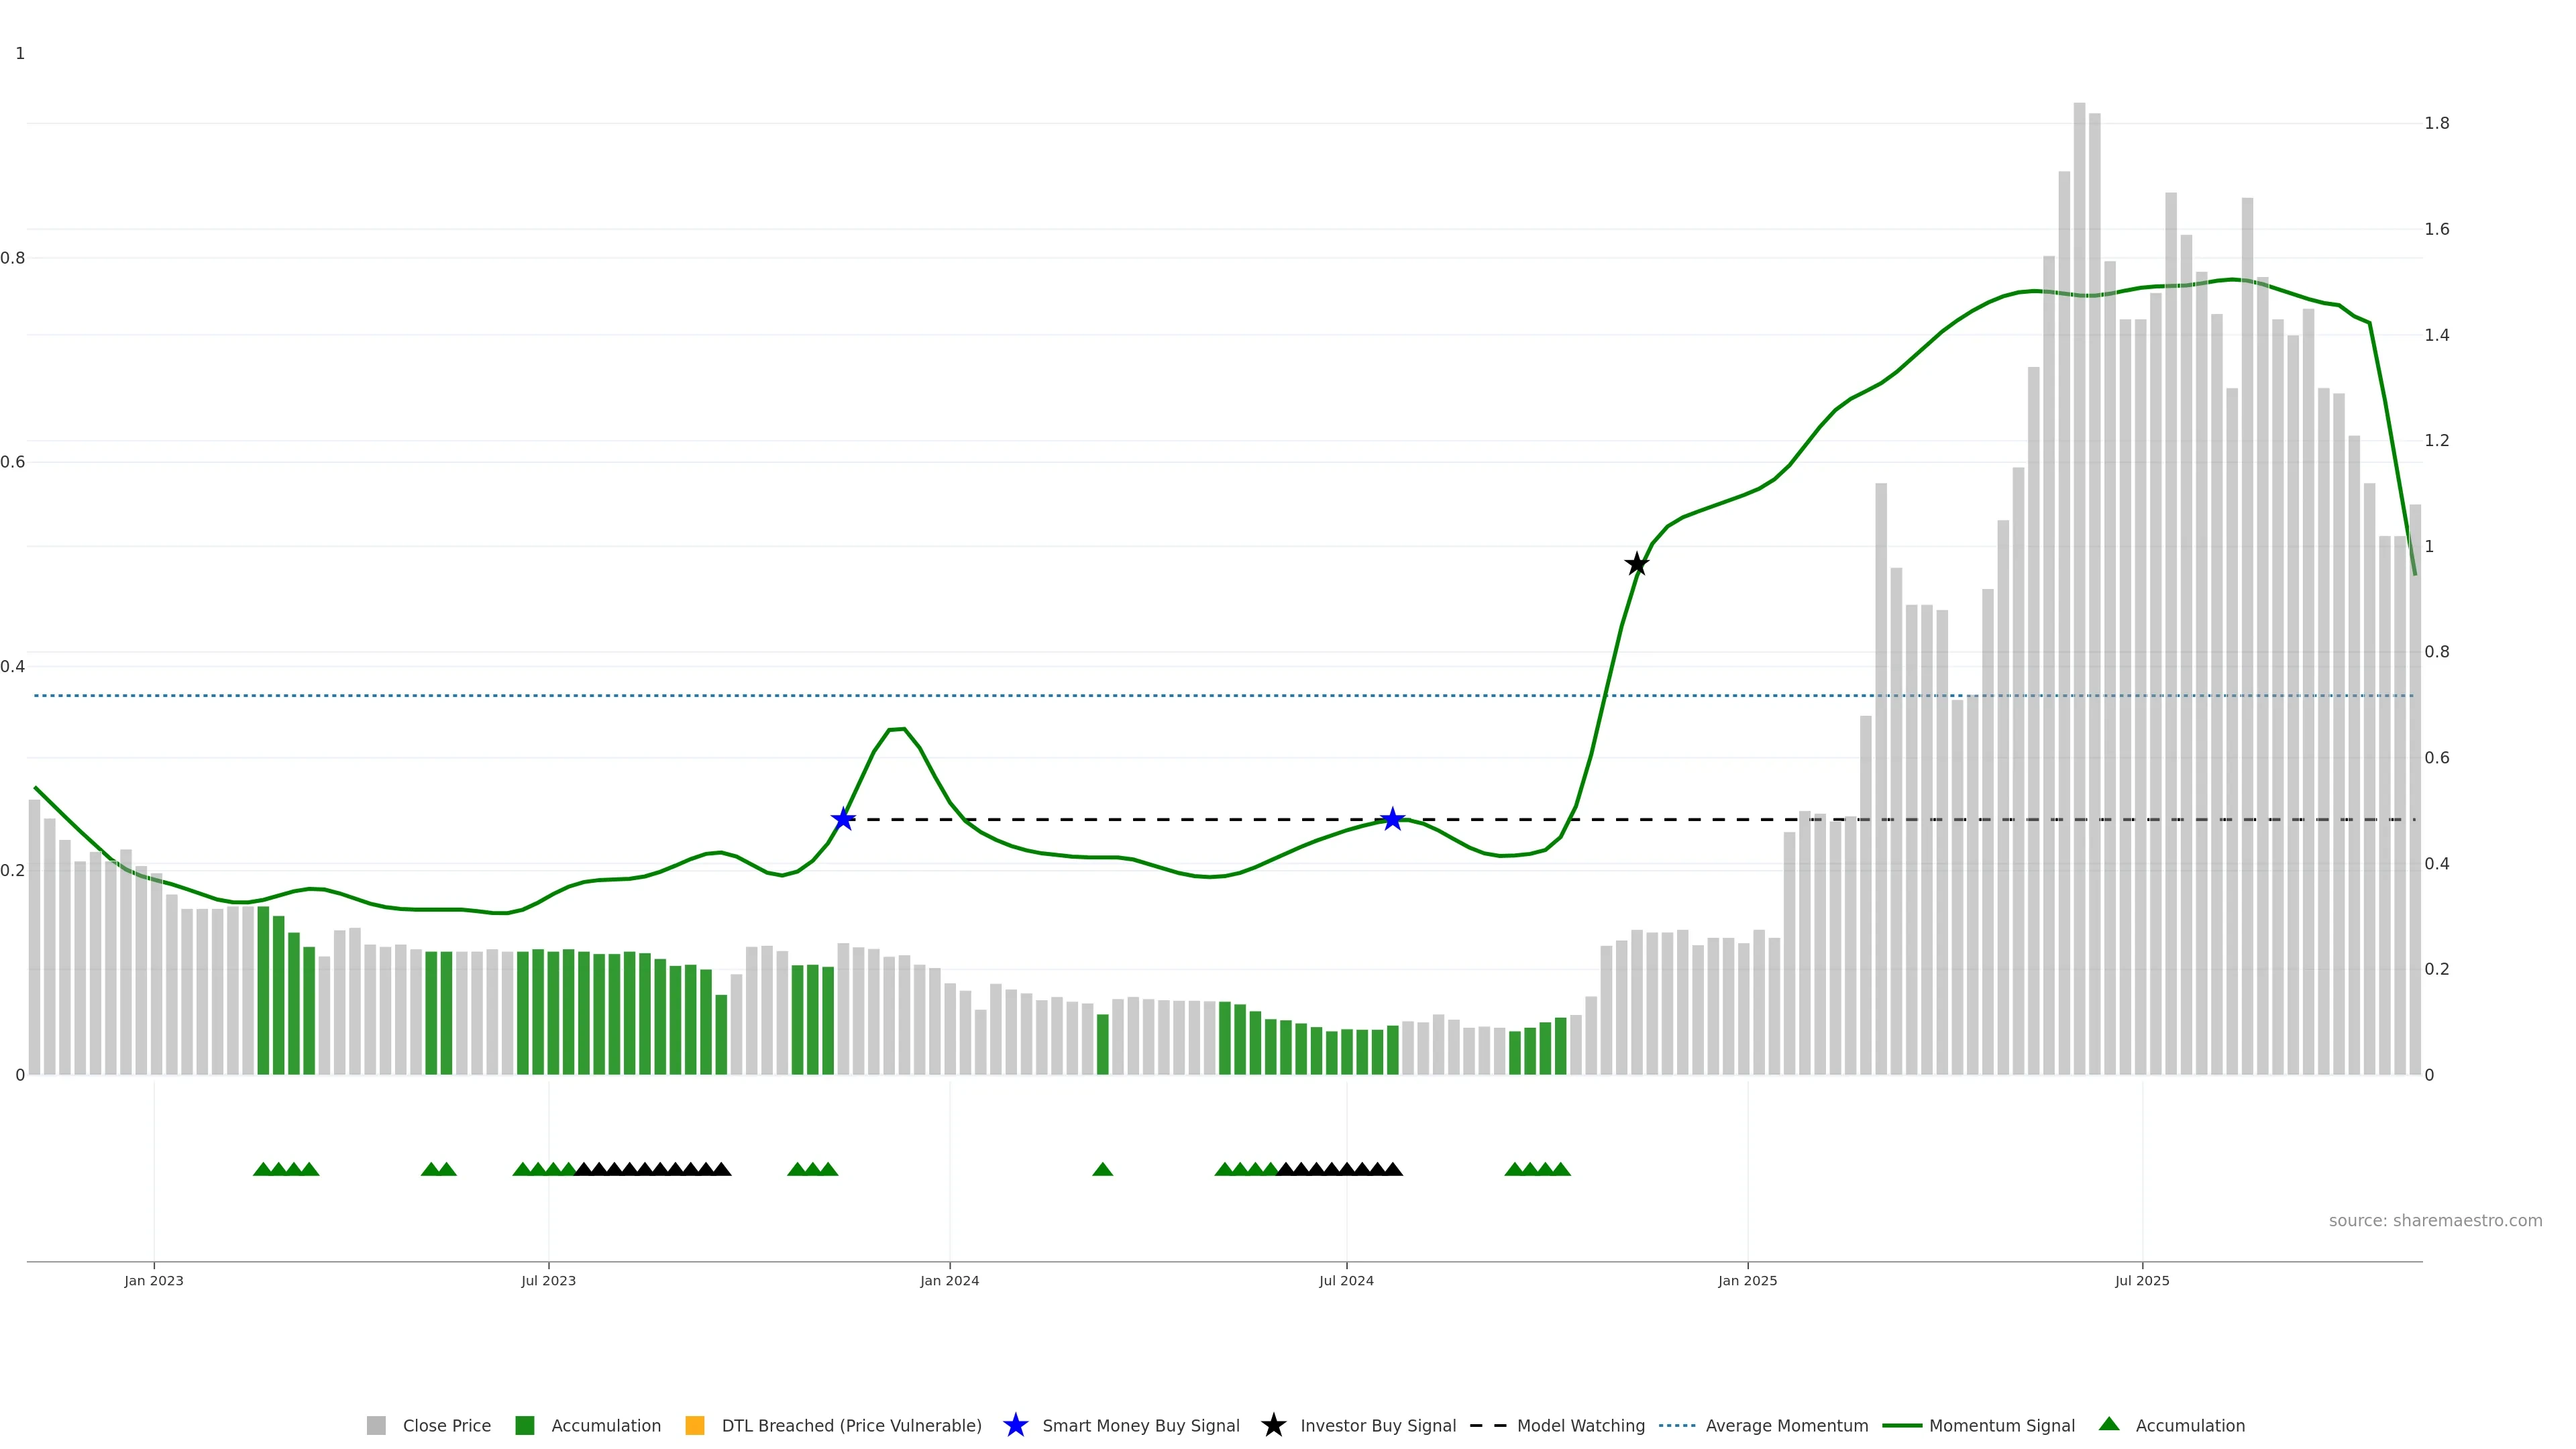This screenshot has width=2576, height=1449.
Task: Click the green Accumulation square legend swatch
Action: (524, 1425)
